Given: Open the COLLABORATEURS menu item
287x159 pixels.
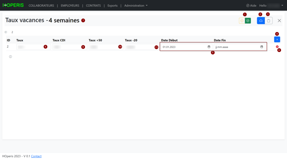Looking at the screenshot, I should pyautogui.click(x=41, y=6).
